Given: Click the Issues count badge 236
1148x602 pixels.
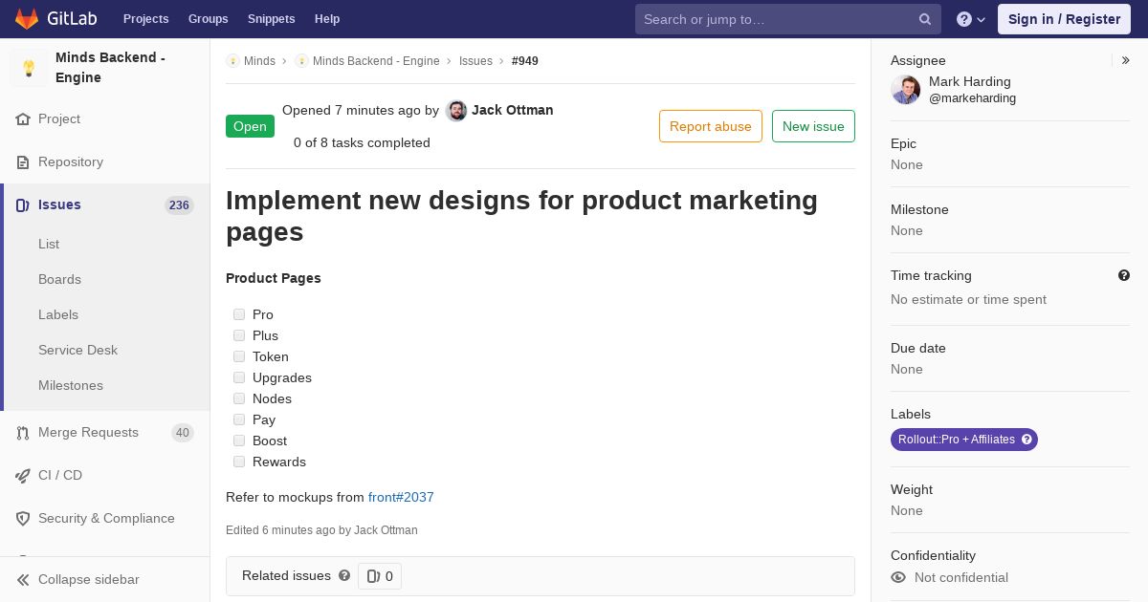Looking at the screenshot, I should [x=179, y=205].
